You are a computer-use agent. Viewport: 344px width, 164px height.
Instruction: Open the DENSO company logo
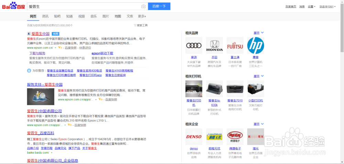click(194, 136)
